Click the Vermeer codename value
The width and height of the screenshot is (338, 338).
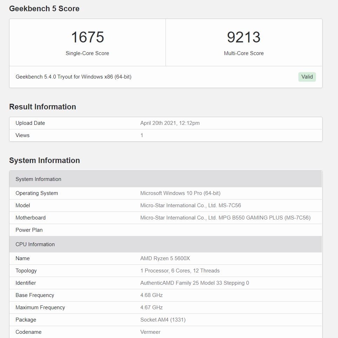[150, 332]
